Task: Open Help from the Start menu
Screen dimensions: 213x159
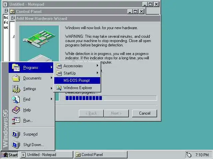Action: pyautogui.click(x=31, y=110)
